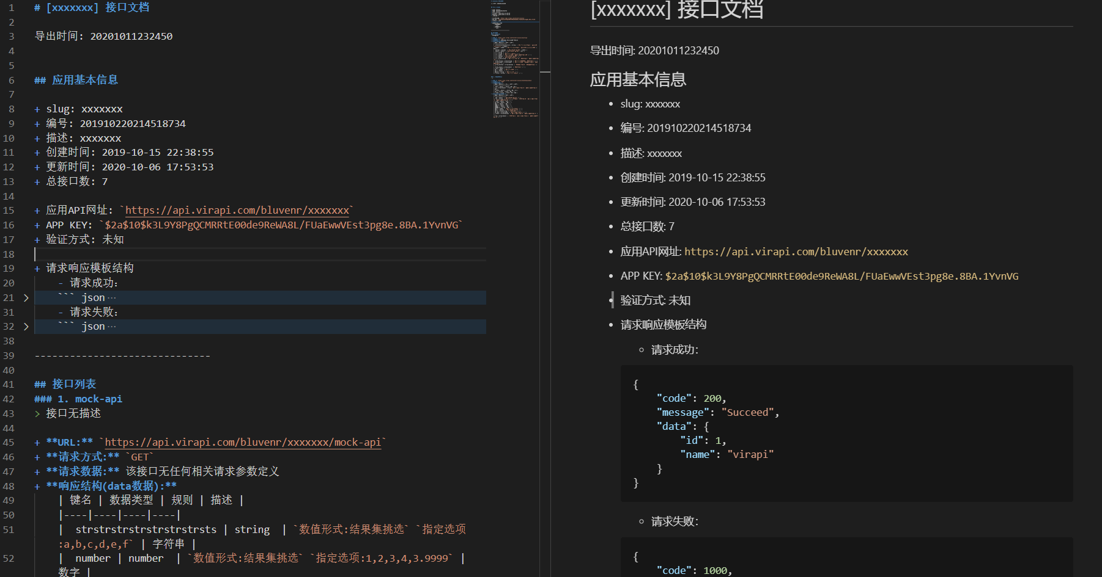Click the '总接口数: 7' line in editor
The width and height of the screenshot is (1102, 577).
point(72,182)
